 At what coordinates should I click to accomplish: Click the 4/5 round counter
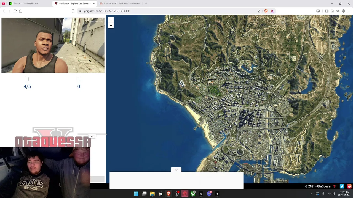27,87
